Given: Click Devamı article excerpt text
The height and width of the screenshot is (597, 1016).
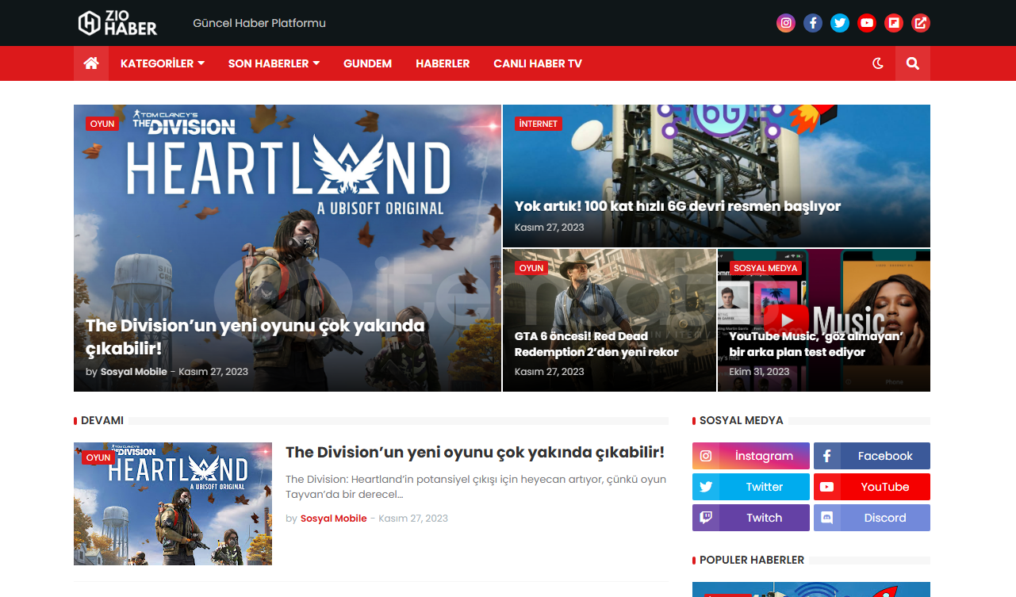Looking at the screenshot, I should pyautogui.click(x=476, y=487).
